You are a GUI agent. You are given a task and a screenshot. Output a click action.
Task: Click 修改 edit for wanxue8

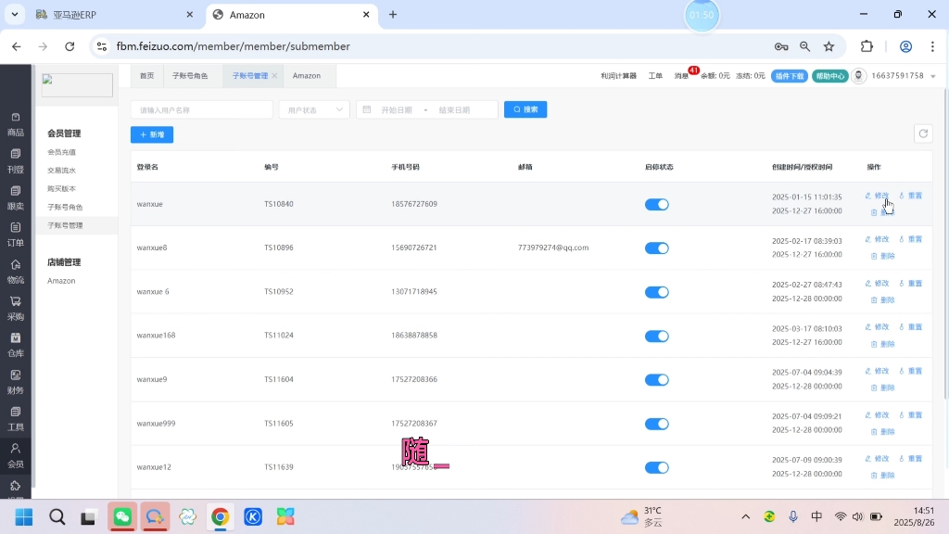[x=877, y=239]
